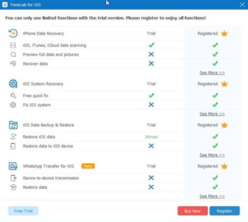Click the Restore iOS data icon

point(13,136)
